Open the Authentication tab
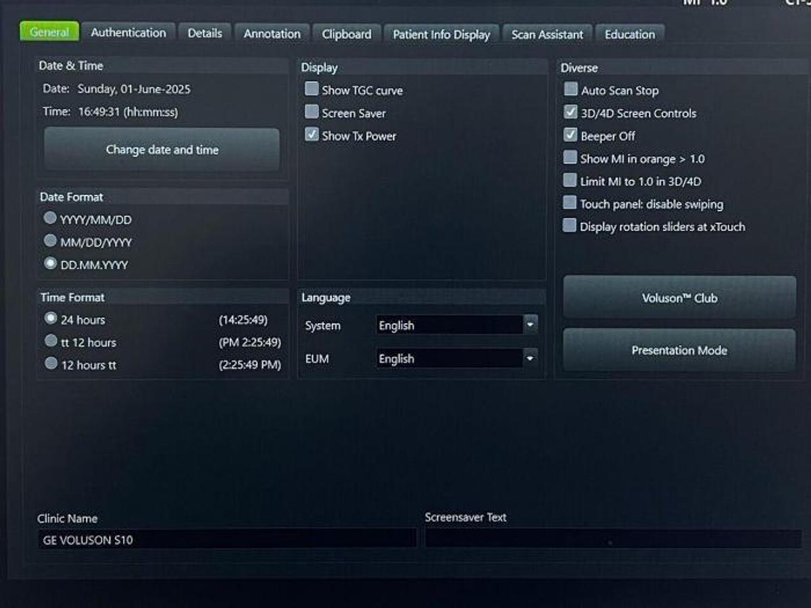The image size is (811, 608). coord(128,32)
